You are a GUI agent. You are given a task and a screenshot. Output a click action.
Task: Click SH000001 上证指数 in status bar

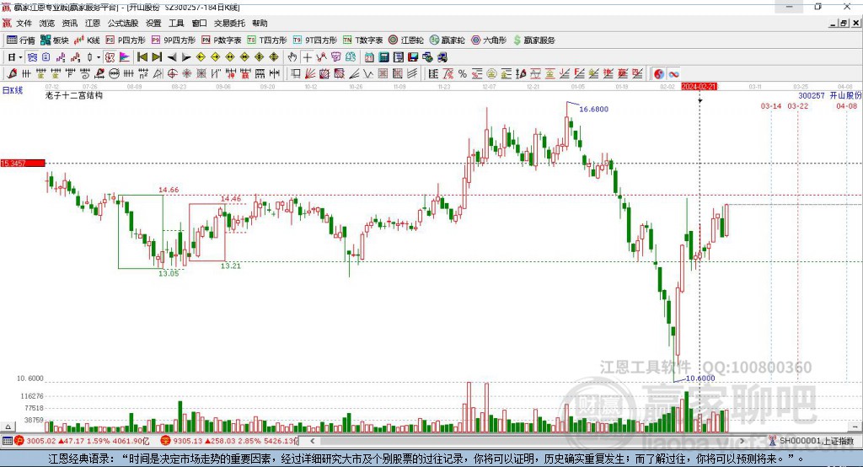(817, 441)
